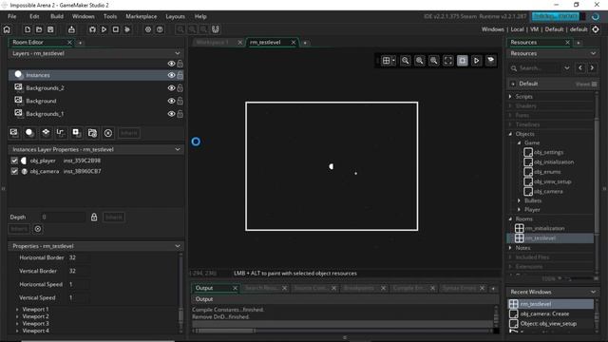Open the Resources search filter dropdown

click(x=567, y=67)
